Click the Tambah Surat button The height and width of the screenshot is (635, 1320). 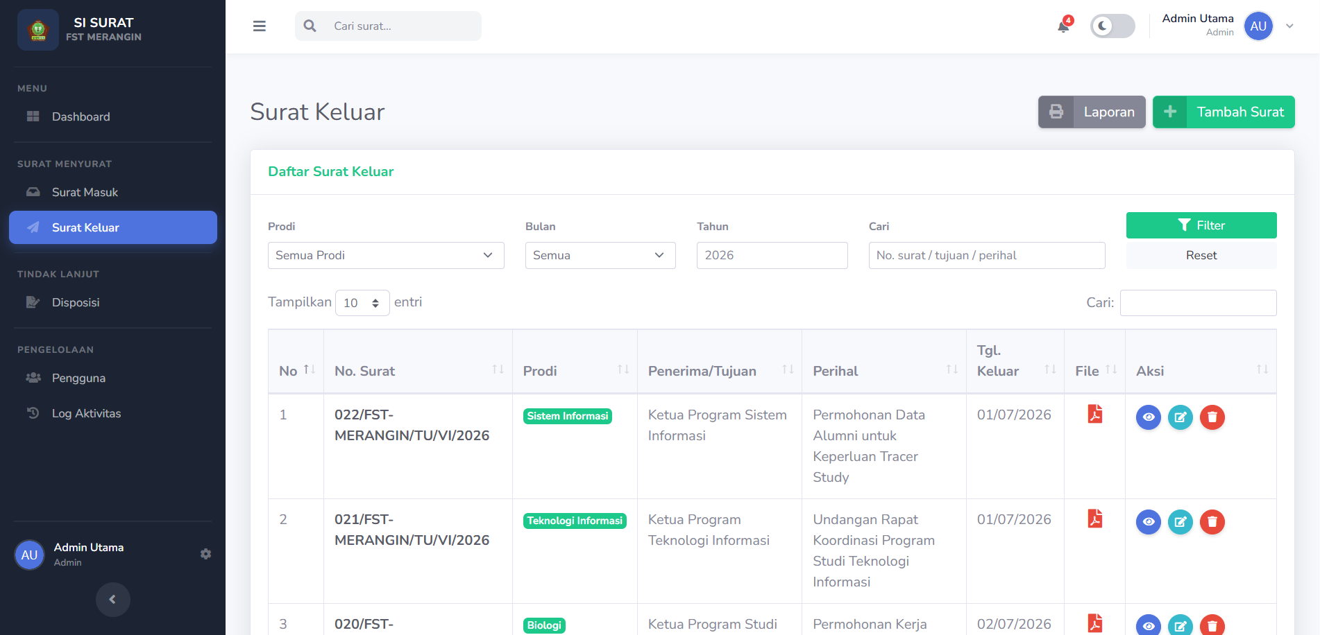pyautogui.click(x=1224, y=112)
